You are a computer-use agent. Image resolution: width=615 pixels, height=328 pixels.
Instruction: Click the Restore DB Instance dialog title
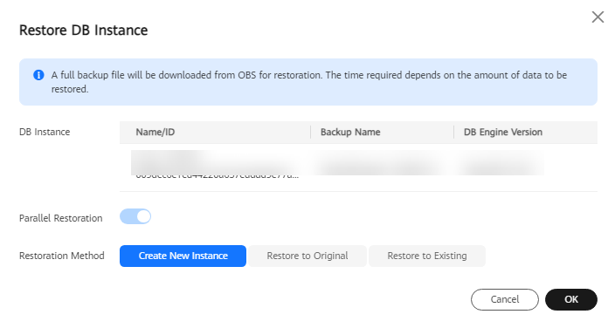pos(84,31)
